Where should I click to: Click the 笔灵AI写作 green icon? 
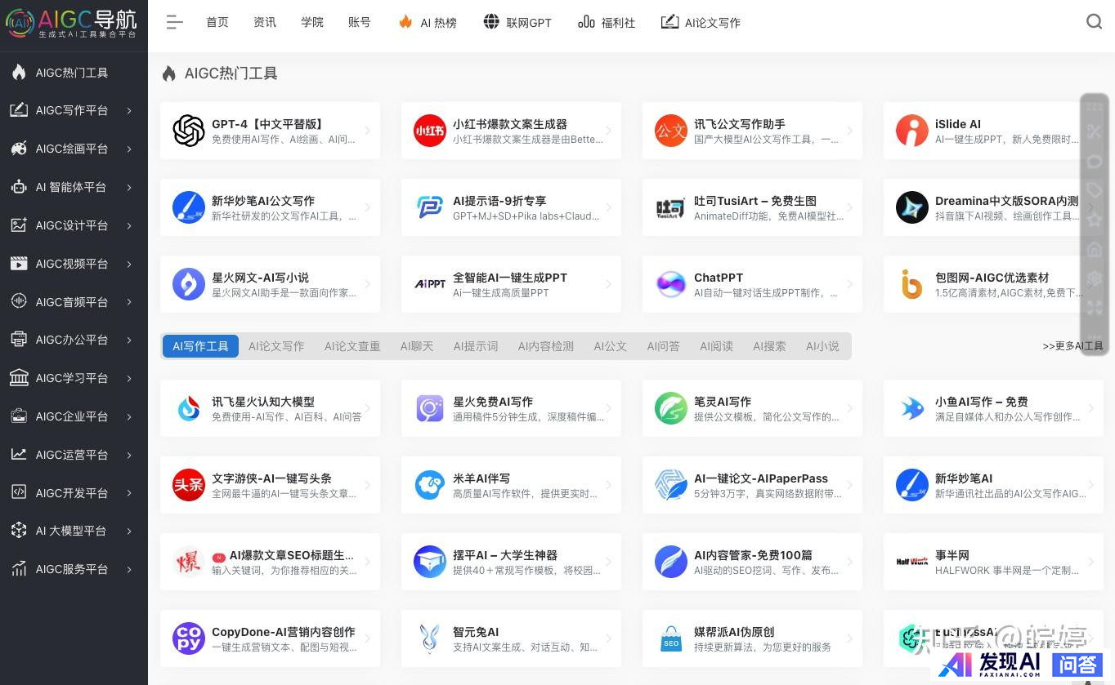(671, 408)
